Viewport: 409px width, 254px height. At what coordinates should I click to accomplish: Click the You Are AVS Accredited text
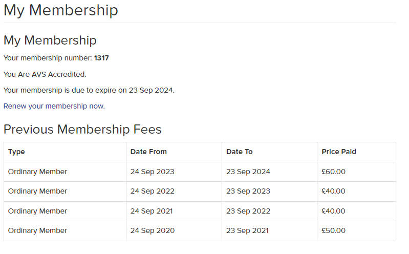[x=45, y=74]
